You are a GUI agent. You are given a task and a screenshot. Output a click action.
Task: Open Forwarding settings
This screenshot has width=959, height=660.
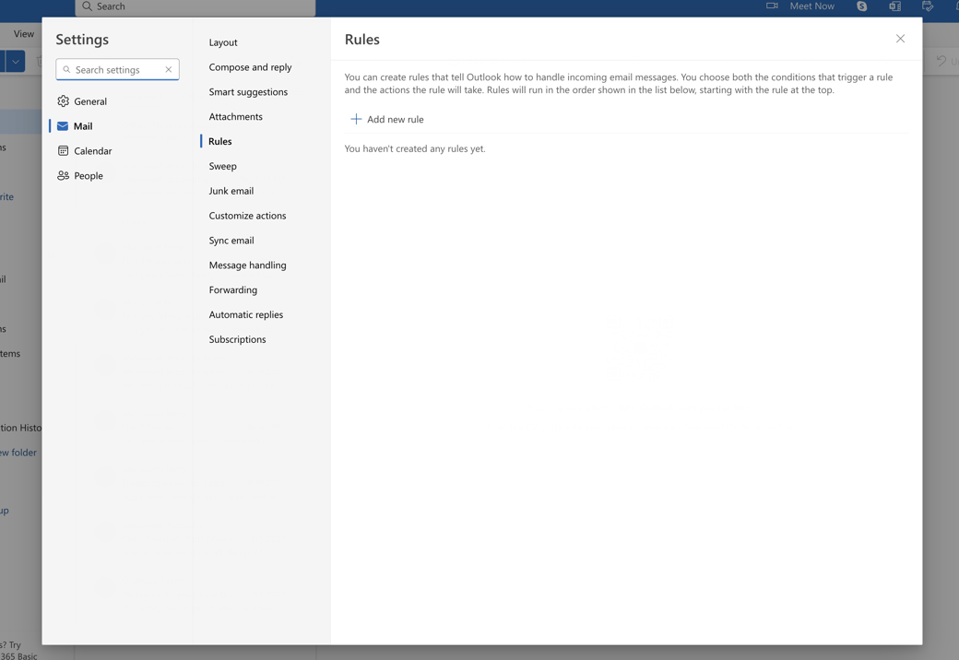[232, 289]
